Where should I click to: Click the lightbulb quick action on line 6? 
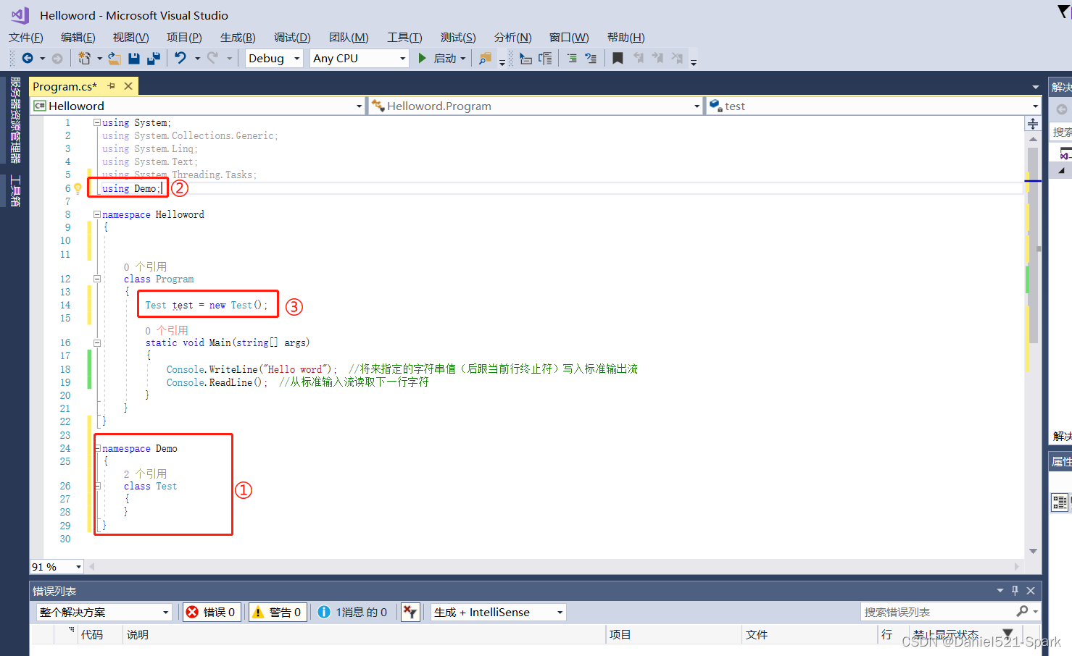click(78, 189)
